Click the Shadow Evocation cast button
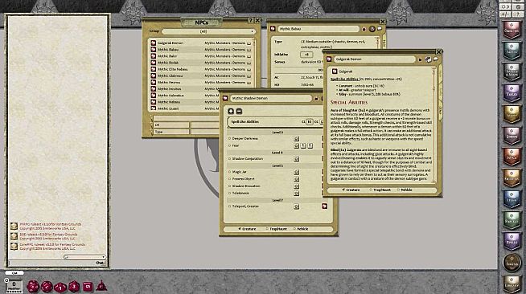Screen dimensions: 526x294 click(296, 186)
